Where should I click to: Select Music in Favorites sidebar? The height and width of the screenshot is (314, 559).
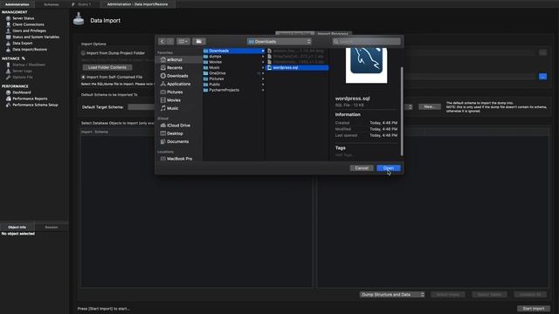point(173,108)
